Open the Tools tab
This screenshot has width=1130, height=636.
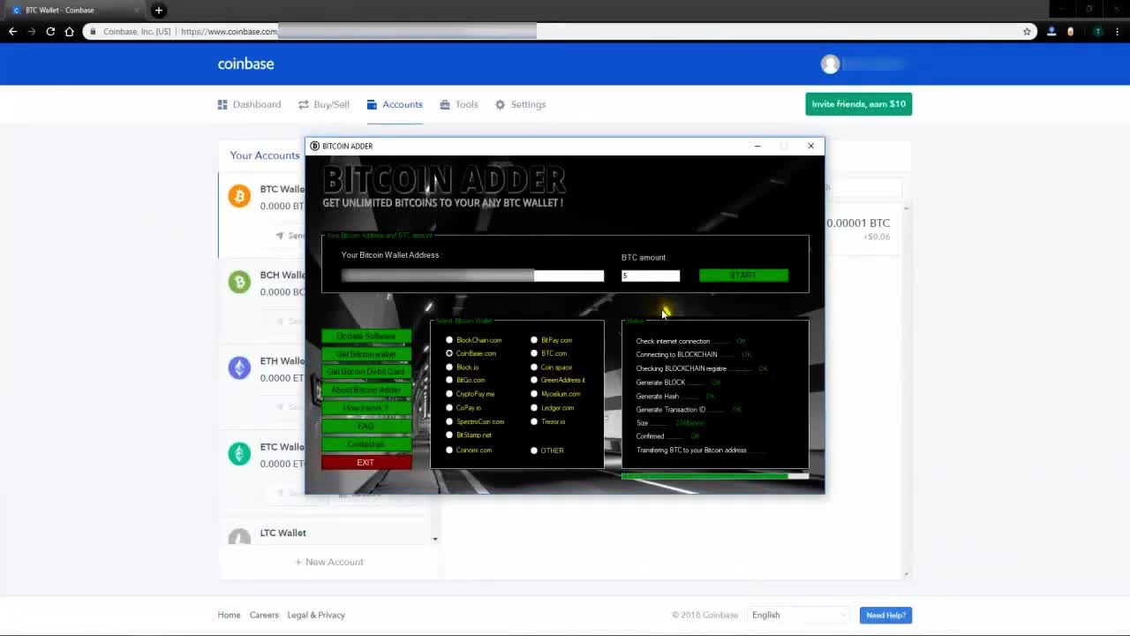click(459, 104)
